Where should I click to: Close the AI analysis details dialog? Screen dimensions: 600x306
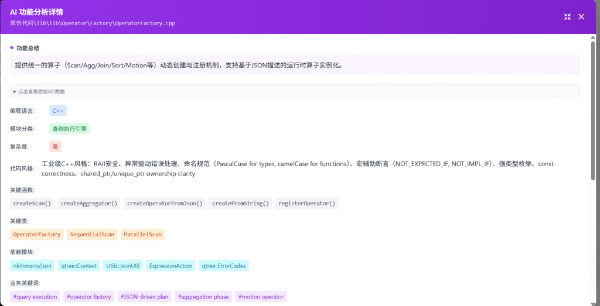point(581,17)
